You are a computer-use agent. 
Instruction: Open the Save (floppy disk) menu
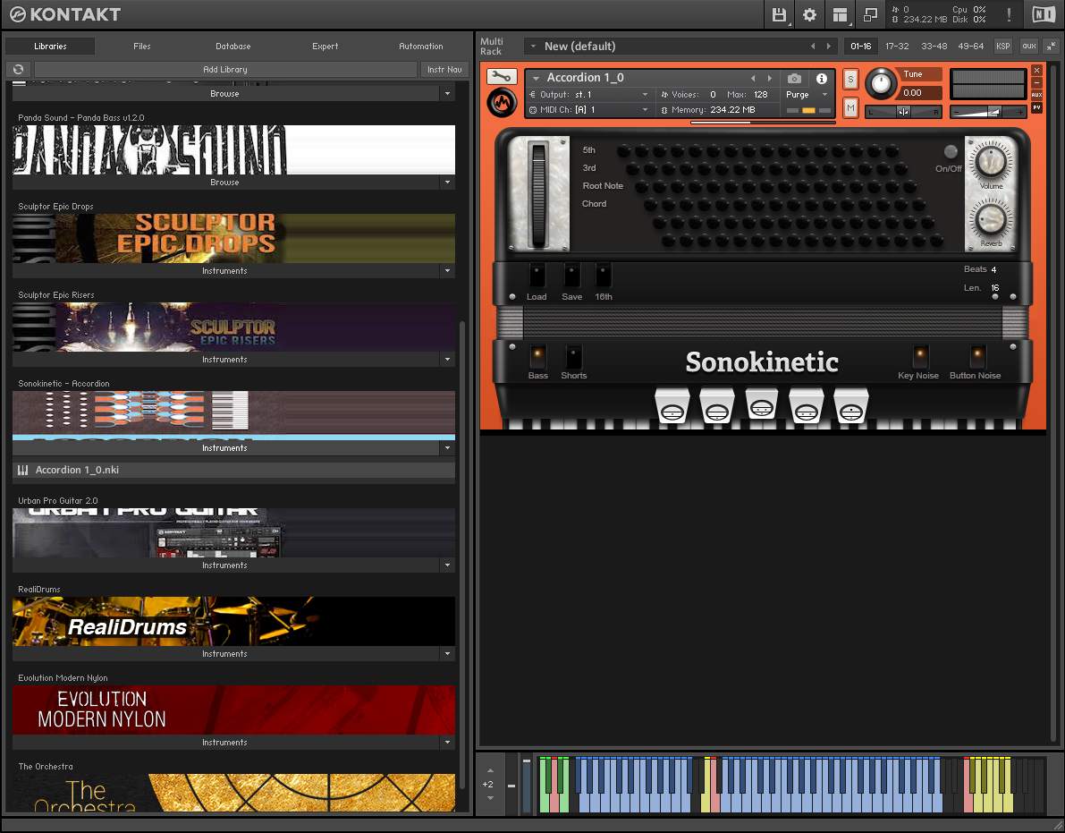[x=779, y=14]
